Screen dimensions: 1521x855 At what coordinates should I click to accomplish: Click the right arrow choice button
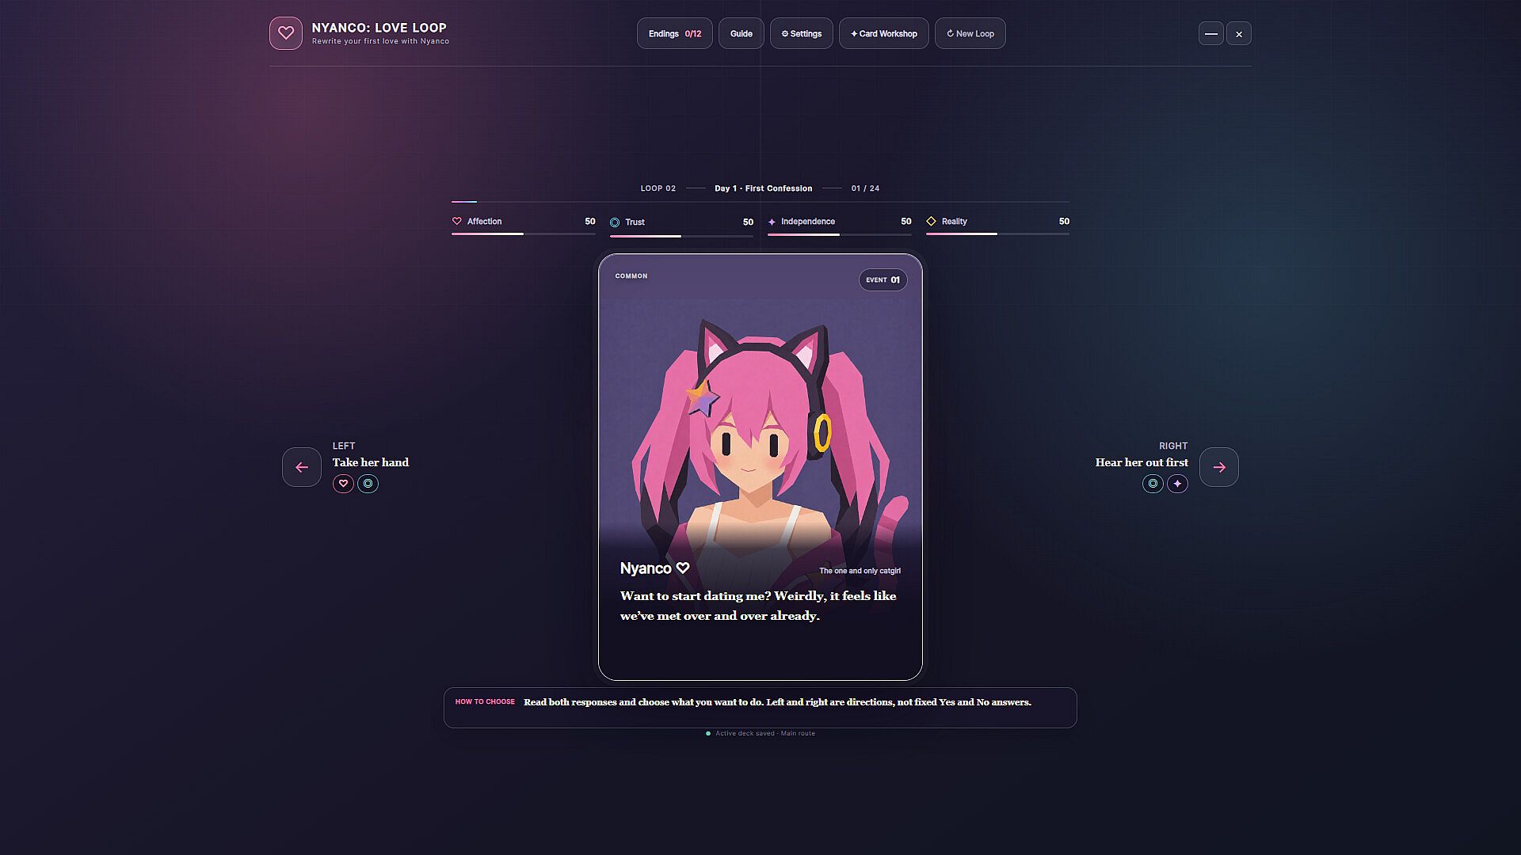1218,467
